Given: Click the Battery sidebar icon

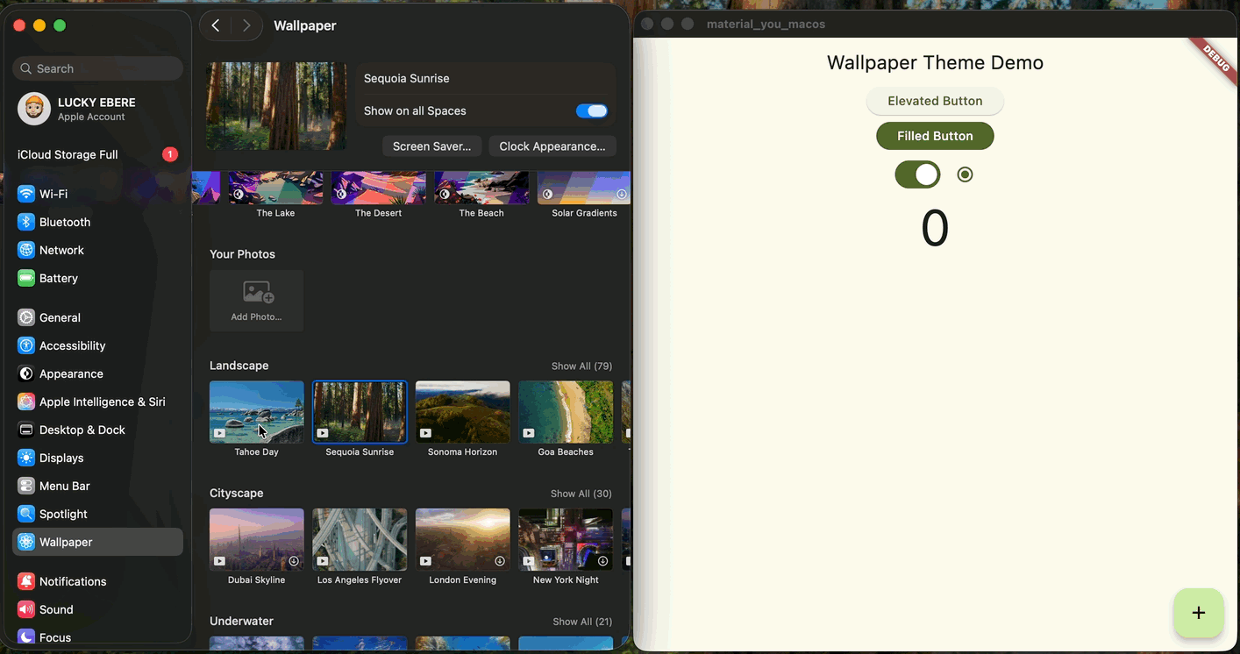Looking at the screenshot, I should [x=26, y=278].
